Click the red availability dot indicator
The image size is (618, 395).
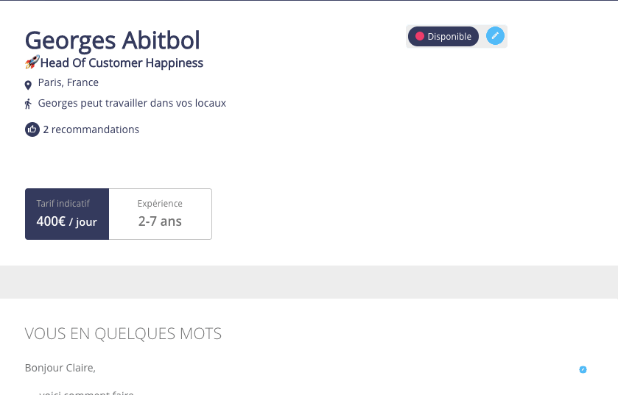point(419,36)
